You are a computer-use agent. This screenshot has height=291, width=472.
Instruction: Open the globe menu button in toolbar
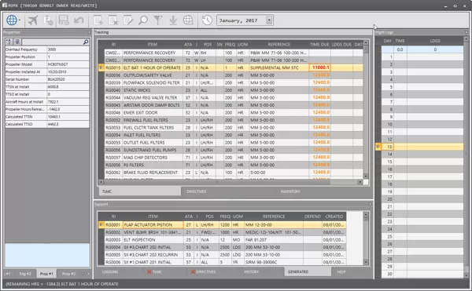pyautogui.click(x=13, y=20)
